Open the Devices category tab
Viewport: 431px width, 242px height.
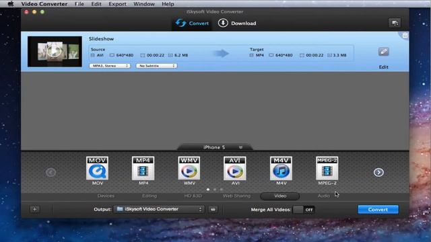(x=106, y=196)
